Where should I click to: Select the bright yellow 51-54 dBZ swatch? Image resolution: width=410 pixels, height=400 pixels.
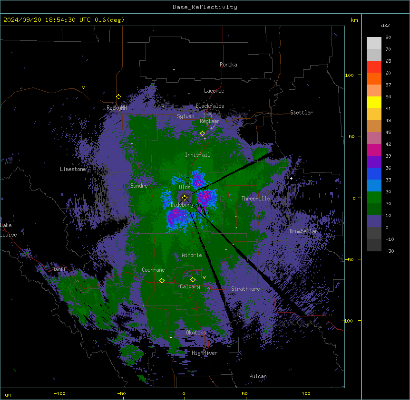point(374,102)
